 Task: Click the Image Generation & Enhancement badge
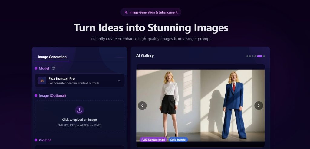tap(151, 12)
